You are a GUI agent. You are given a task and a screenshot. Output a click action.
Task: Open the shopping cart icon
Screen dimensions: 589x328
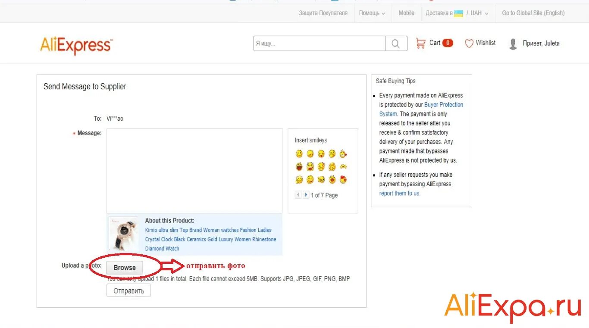[420, 43]
